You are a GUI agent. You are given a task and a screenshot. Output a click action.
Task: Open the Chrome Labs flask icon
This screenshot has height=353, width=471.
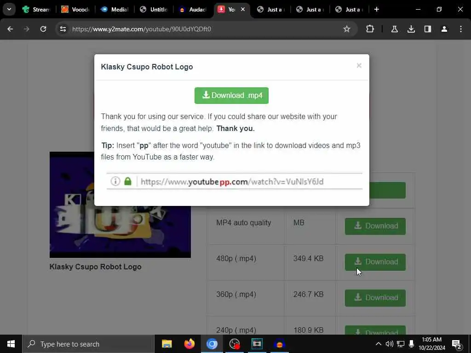click(394, 29)
